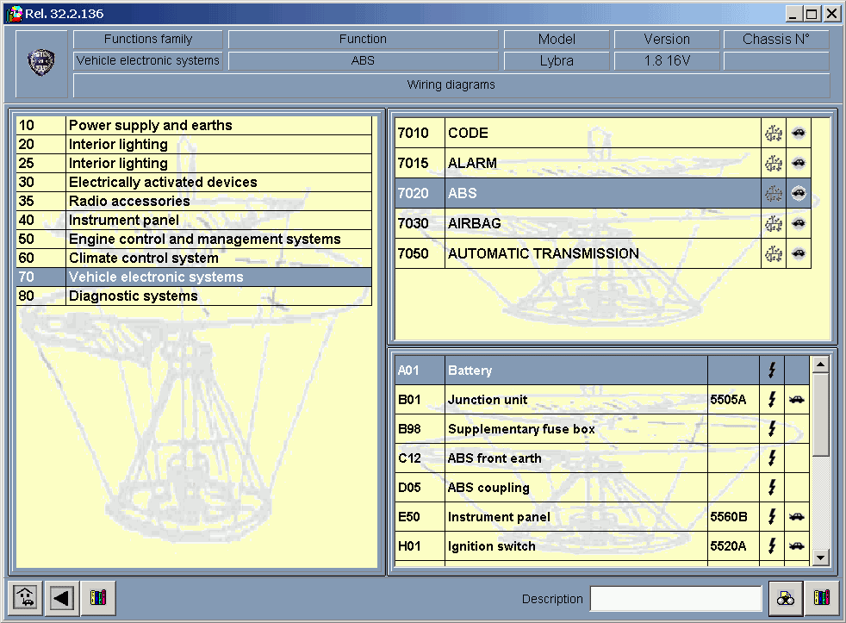Minimize the Rel. 32.2.136 window

pyautogui.click(x=793, y=14)
